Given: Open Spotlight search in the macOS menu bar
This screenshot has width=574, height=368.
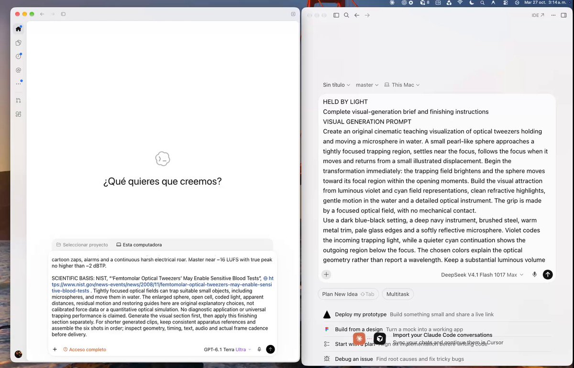Looking at the screenshot, I should click(x=483, y=3).
